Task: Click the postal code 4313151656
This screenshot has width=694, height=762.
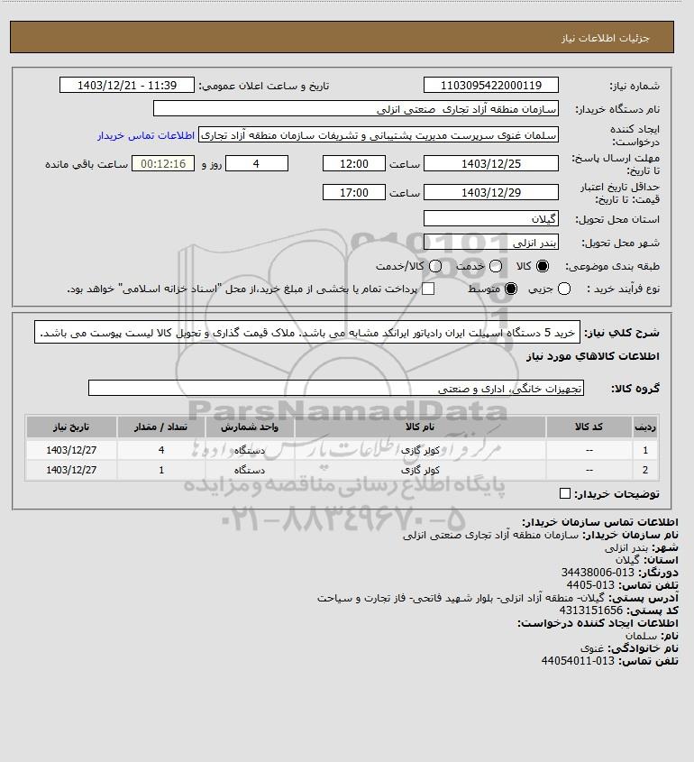Action: click(x=591, y=611)
